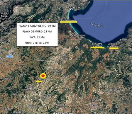Select the Pina label

coord(15,95)
